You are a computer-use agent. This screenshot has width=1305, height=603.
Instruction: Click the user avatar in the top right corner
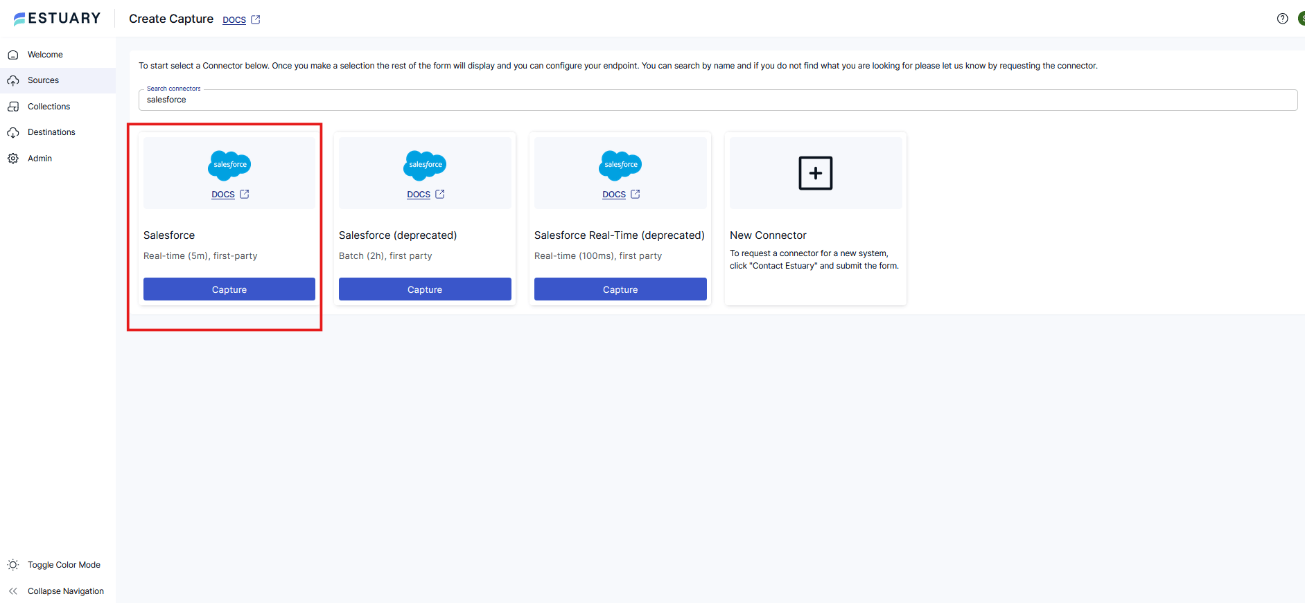(x=1301, y=19)
